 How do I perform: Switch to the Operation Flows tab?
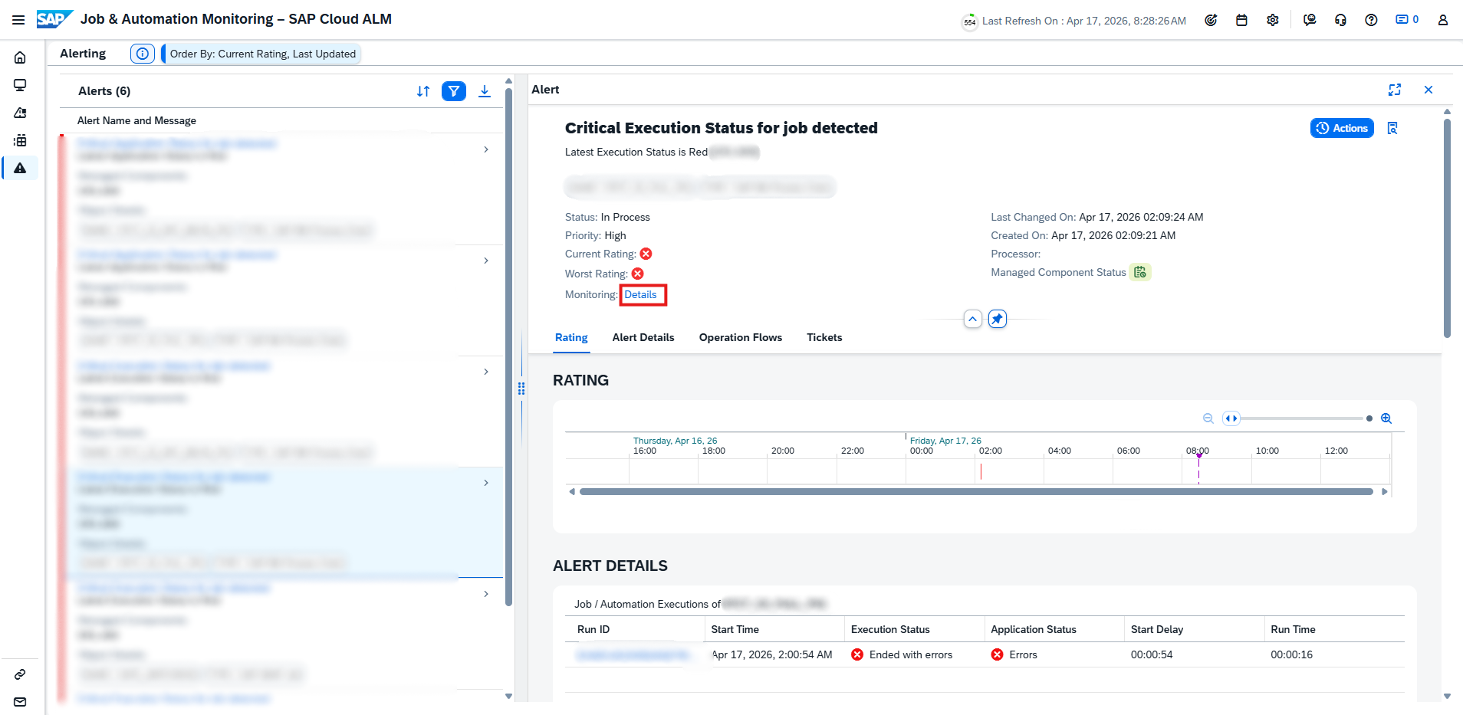pos(740,337)
